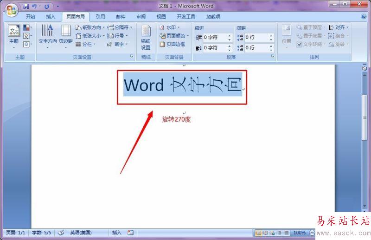This screenshot has width=371, height=240.
Task: Open the 开始 tab
Action: click(x=31, y=17)
